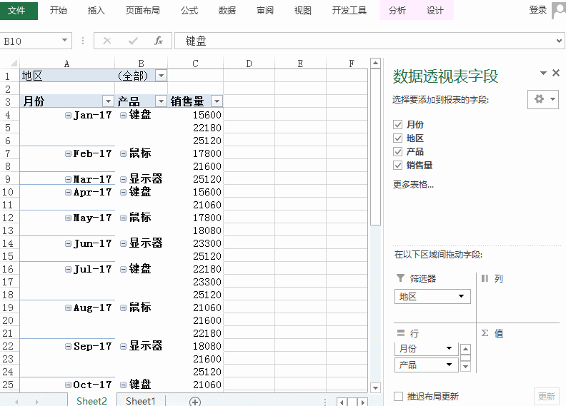Switch to the 分析 ribbon tab

coord(397,11)
